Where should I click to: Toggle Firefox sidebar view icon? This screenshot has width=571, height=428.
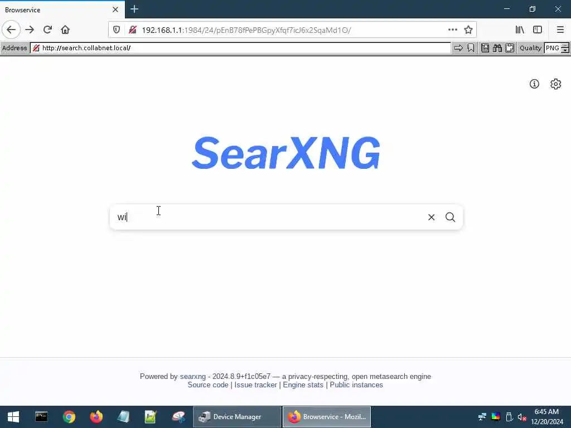[538, 30]
